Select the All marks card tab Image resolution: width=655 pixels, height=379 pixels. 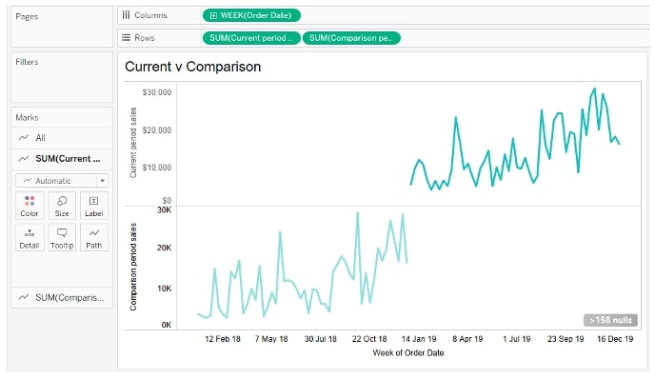click(x=62, y=138)
